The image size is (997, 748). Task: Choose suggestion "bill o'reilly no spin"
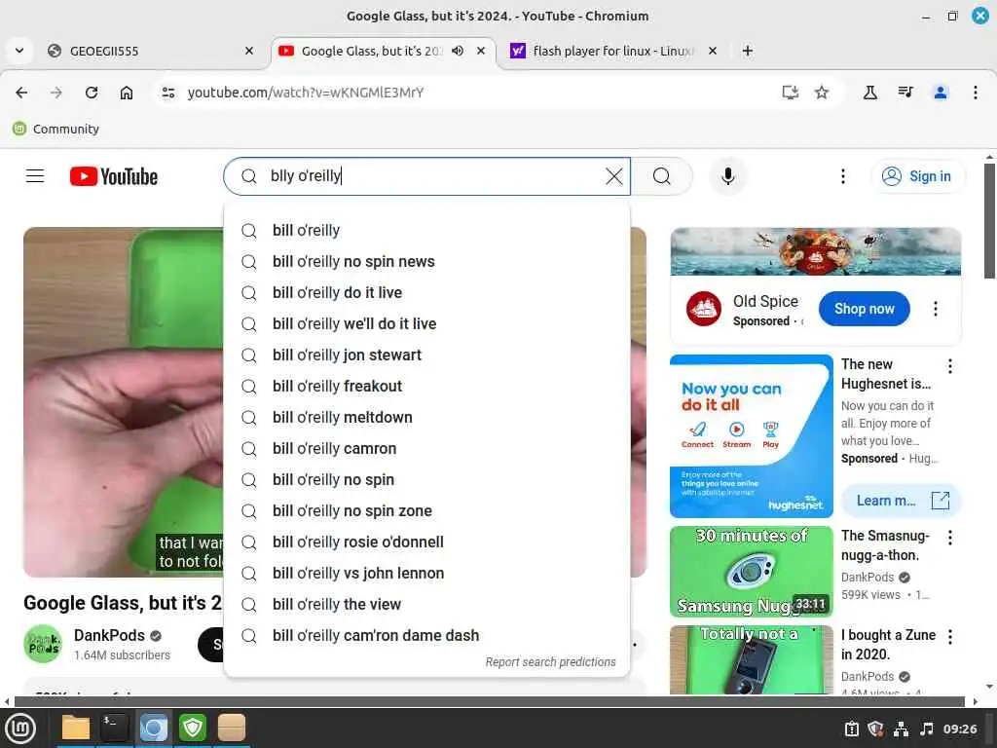pyautogui.click(x=426, y=479)
